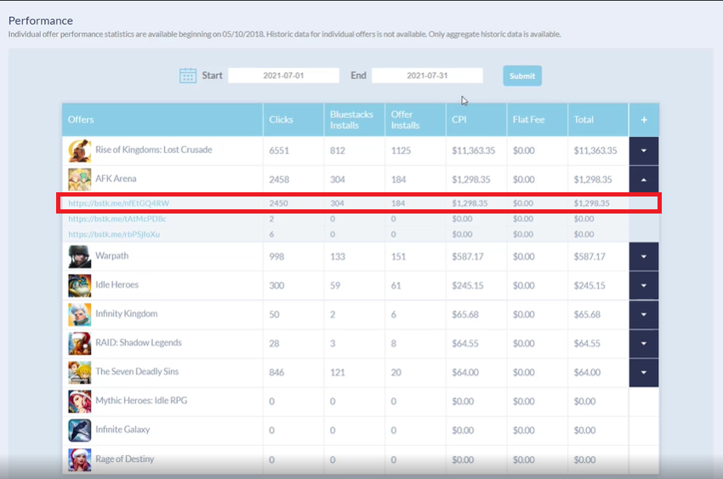
Task: Open link https://bstk.me/nfEtGQ4RW
Action: pos(119,203)
